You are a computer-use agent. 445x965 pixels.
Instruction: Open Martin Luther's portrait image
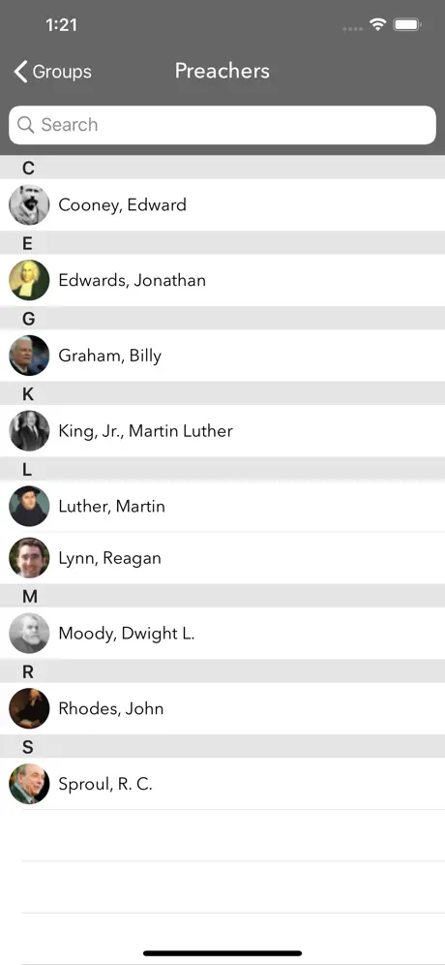click(x=29, y=506)
